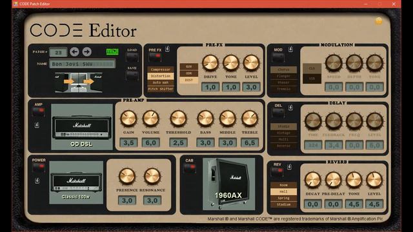Viewport: 413px width, 232px height.
Task: Click the RESONANCE knob
Action: pos(152,176)
